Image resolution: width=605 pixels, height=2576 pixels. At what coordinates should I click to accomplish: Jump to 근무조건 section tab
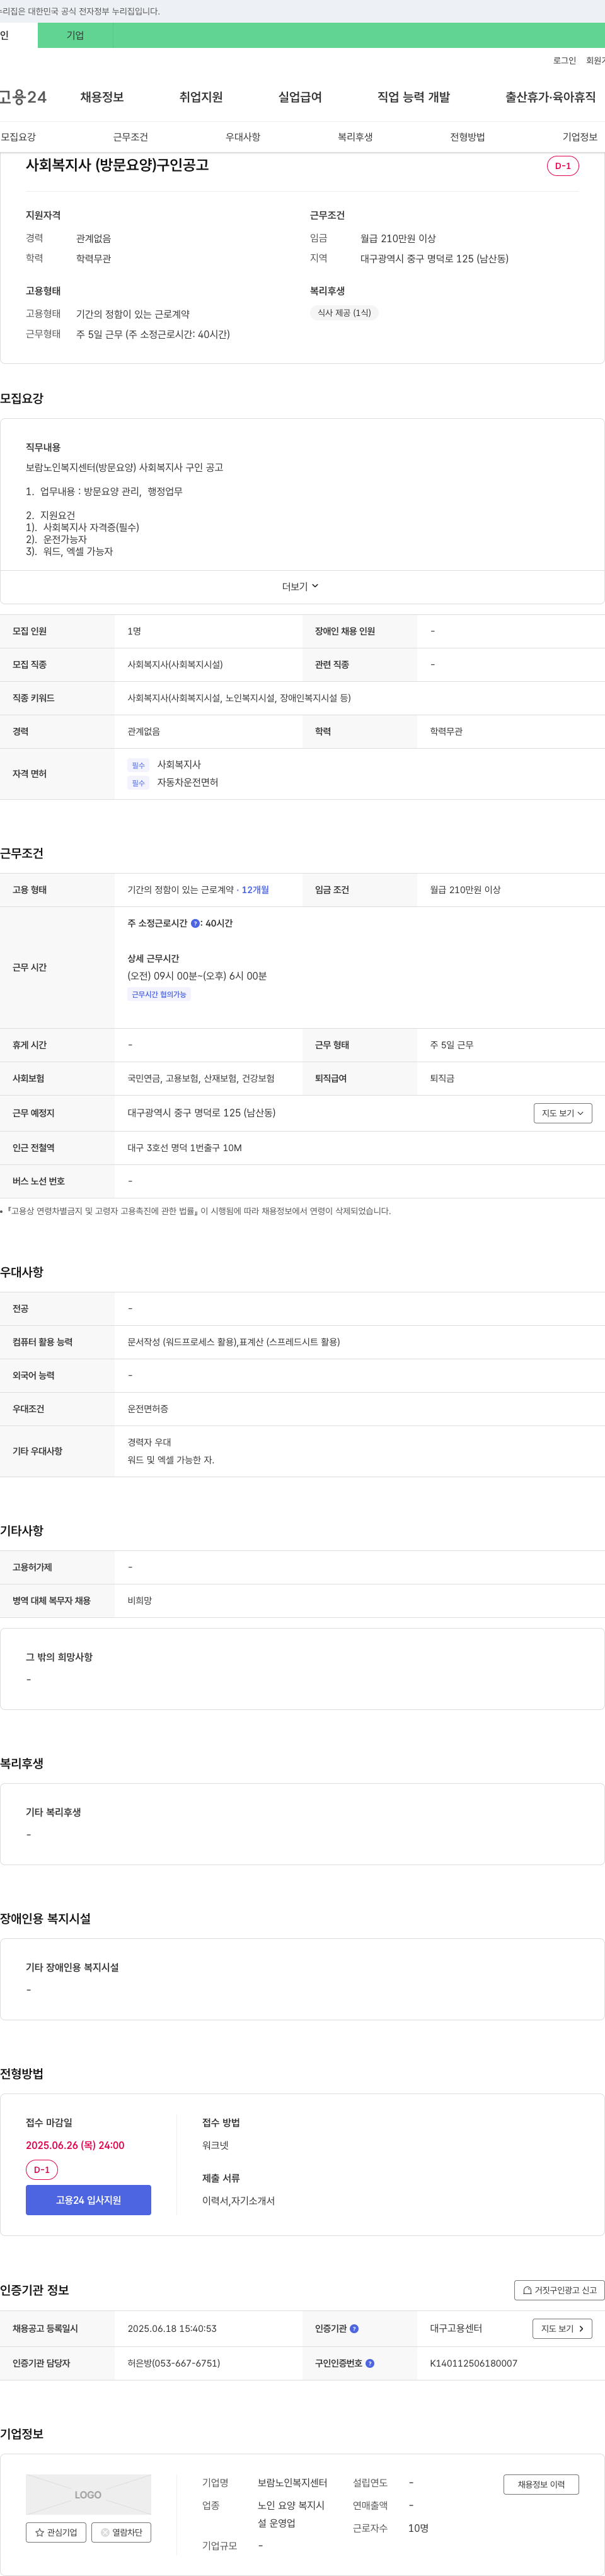[130, 137]
